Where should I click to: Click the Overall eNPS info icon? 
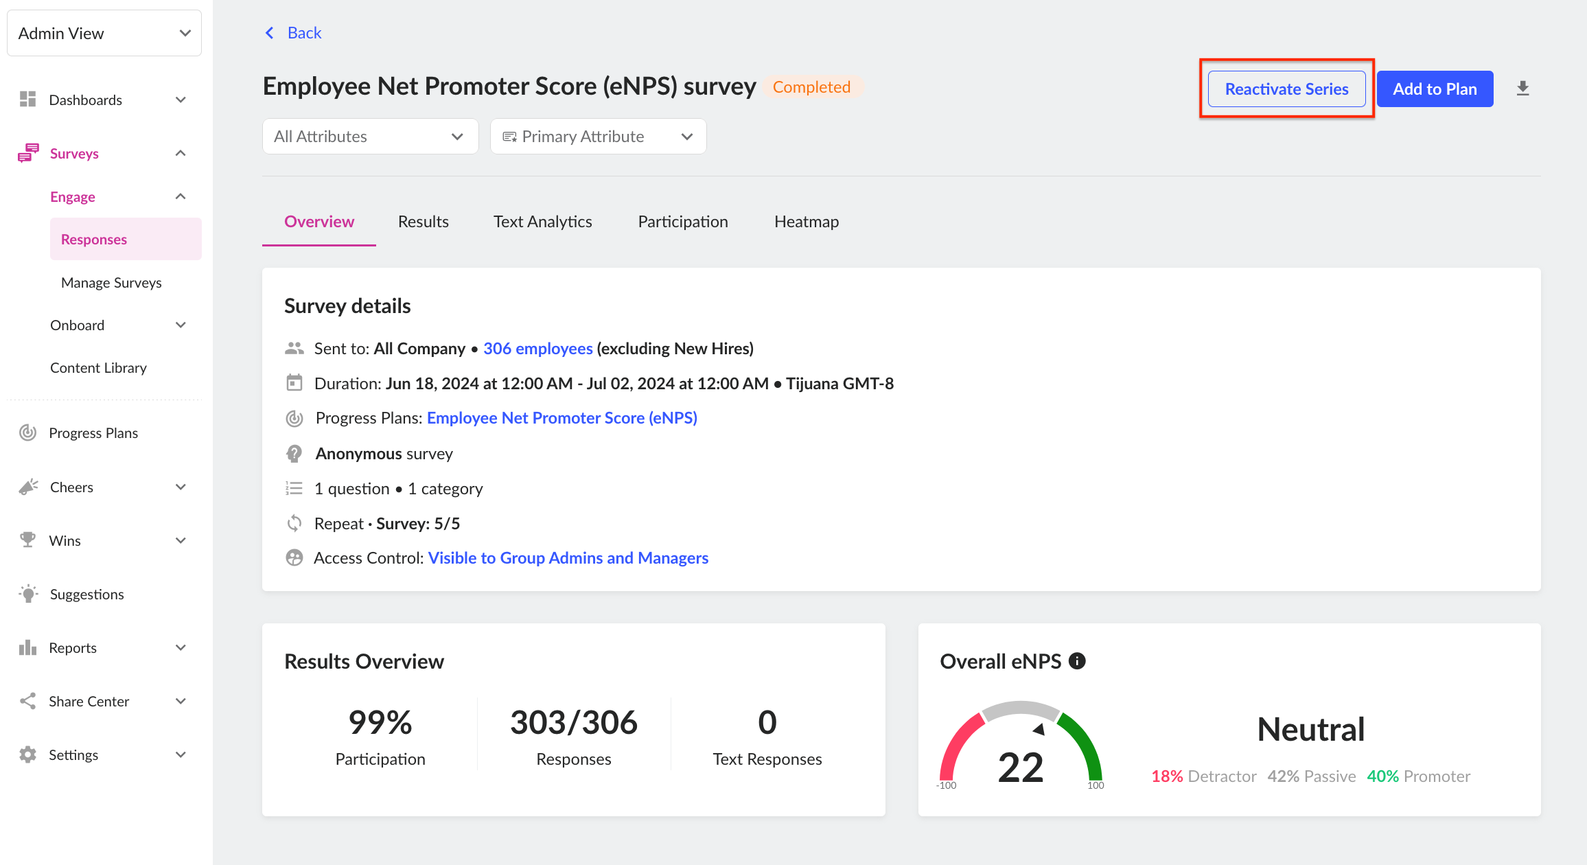1077,661
